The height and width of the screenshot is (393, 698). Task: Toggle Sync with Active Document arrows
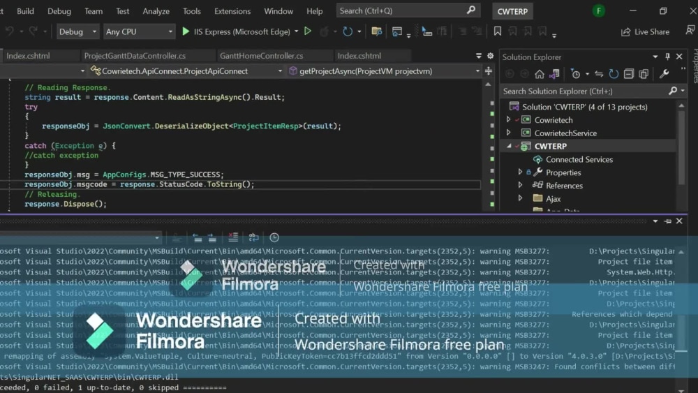point(599,74)
